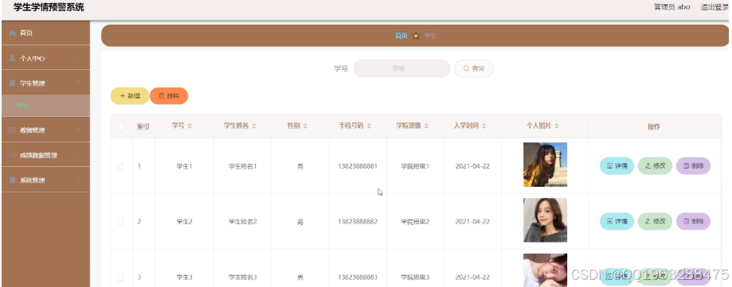Viewport: 732px width, 287px height.
Task: Open 学生1's personal photo thumbnail
Action: (545, 165)
